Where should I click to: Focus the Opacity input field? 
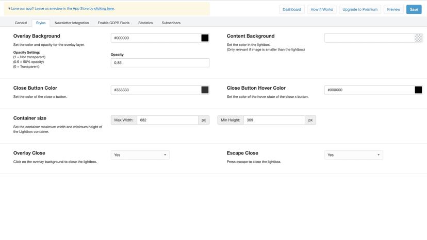[160, 63]
